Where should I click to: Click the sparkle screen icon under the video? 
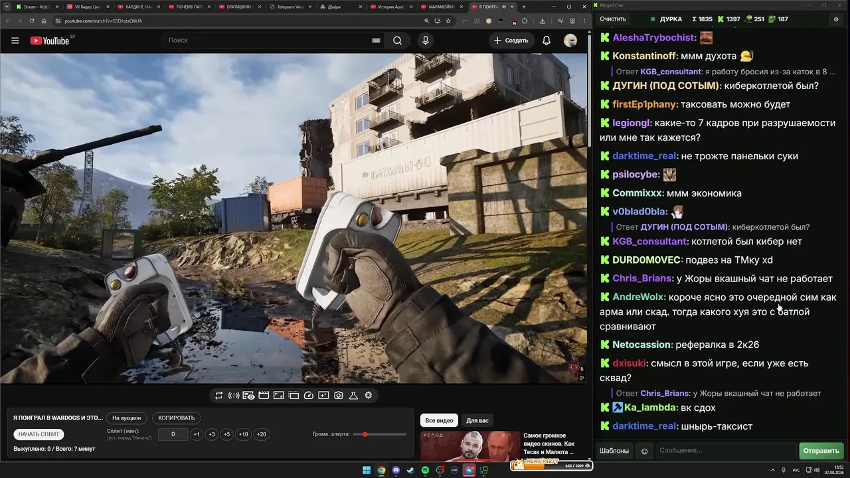[x=323, y=396]
